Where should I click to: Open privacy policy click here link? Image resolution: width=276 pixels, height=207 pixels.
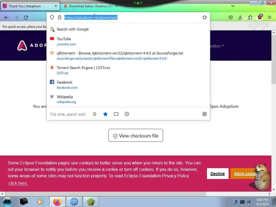coord(18,183)
